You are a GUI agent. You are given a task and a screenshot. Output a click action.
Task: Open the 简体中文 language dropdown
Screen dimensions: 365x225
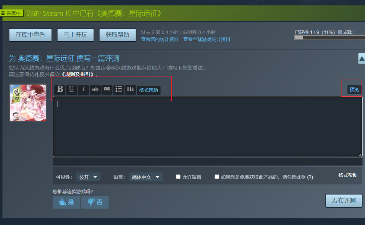(x=146, y=177)
